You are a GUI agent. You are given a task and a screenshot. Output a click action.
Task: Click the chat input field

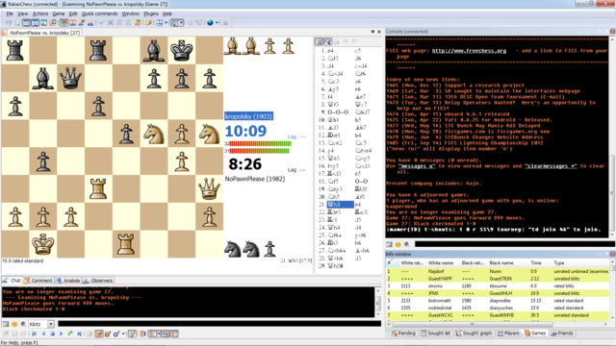point(219,324)
